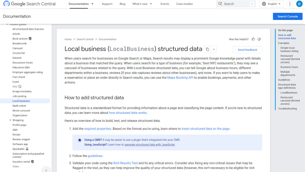
Task: Open the Documentation breadcrumb link
Action: point(108,39)
